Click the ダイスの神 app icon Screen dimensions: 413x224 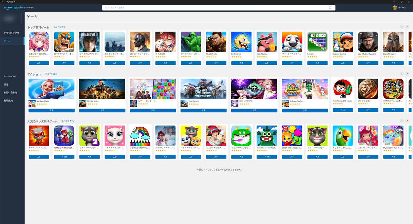tap(166, 42)
